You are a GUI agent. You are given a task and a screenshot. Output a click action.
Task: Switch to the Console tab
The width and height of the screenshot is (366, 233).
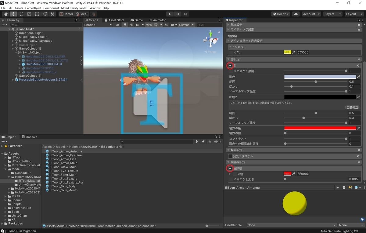click(x=29, y=137)
